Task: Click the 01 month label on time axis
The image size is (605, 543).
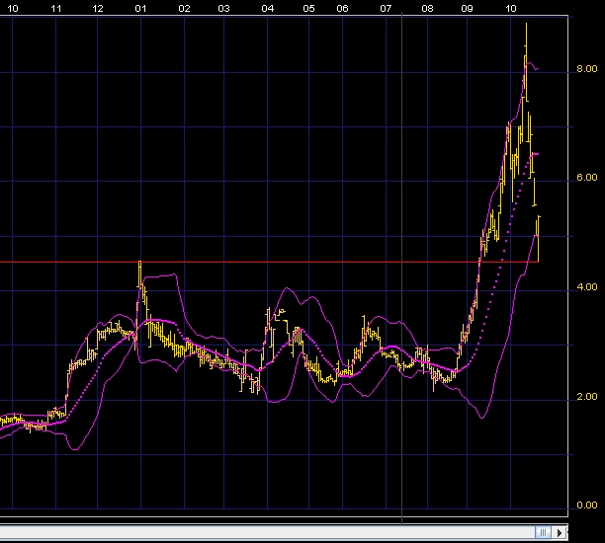Action: [x=140, y=9]
